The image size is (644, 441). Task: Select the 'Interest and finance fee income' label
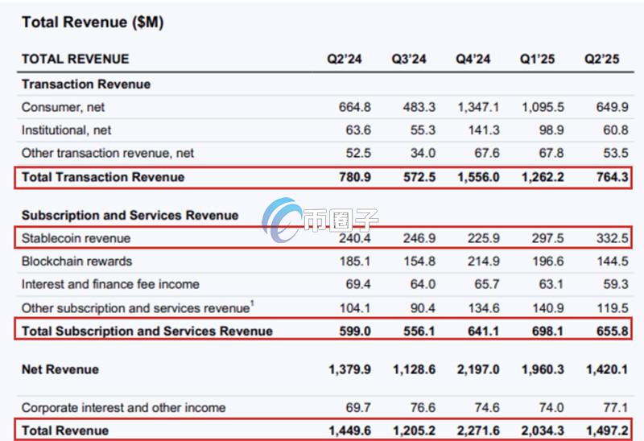click(110, 284)
